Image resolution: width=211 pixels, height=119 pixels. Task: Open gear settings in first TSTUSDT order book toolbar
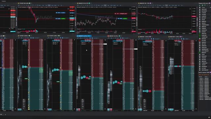click(x=31, y=38)
